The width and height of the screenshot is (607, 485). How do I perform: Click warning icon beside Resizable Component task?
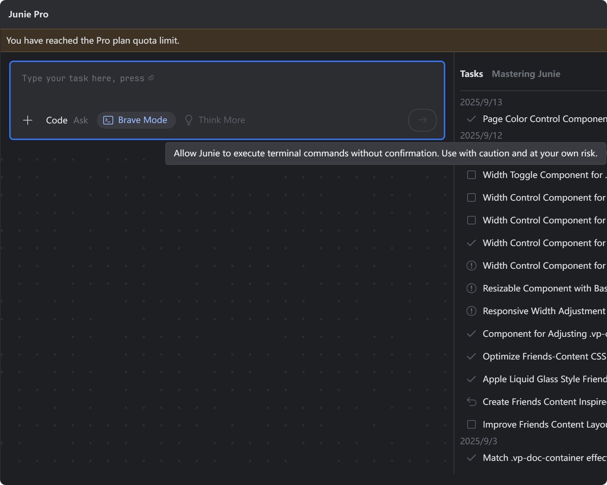tap(471, 288)
